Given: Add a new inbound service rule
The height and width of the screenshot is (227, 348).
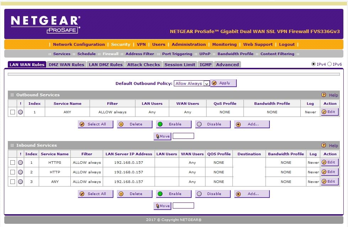Looking at the screenshot, I should [252, 194].
